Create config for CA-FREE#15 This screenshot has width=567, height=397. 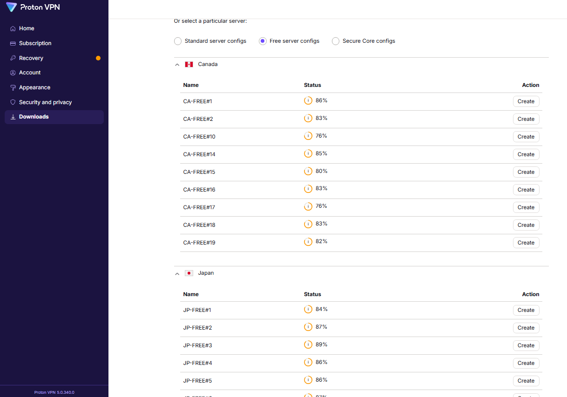(x=526, y=172)
